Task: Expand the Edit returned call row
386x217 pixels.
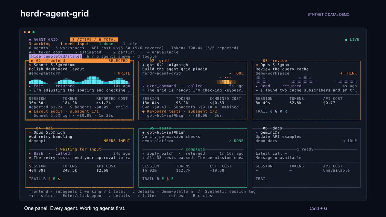Action: pos(80,86)
